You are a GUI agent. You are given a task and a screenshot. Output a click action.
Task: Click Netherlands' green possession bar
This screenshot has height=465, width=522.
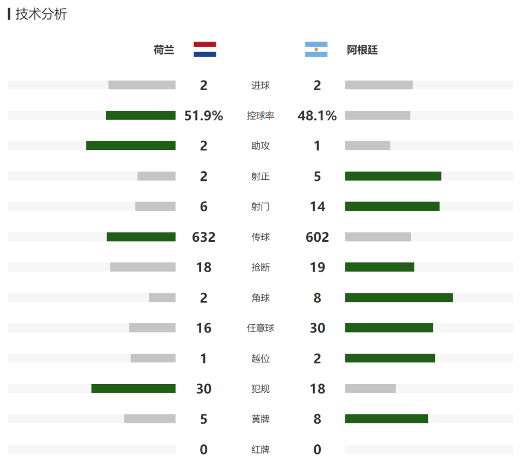tap(141, 115)
